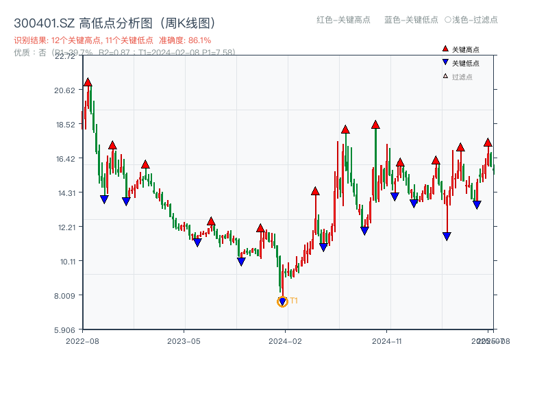Click the orange circled T1 marker on the chart
Image resolution: width=548 pixels, height=411 pixels.
click(x=282, y=302)
